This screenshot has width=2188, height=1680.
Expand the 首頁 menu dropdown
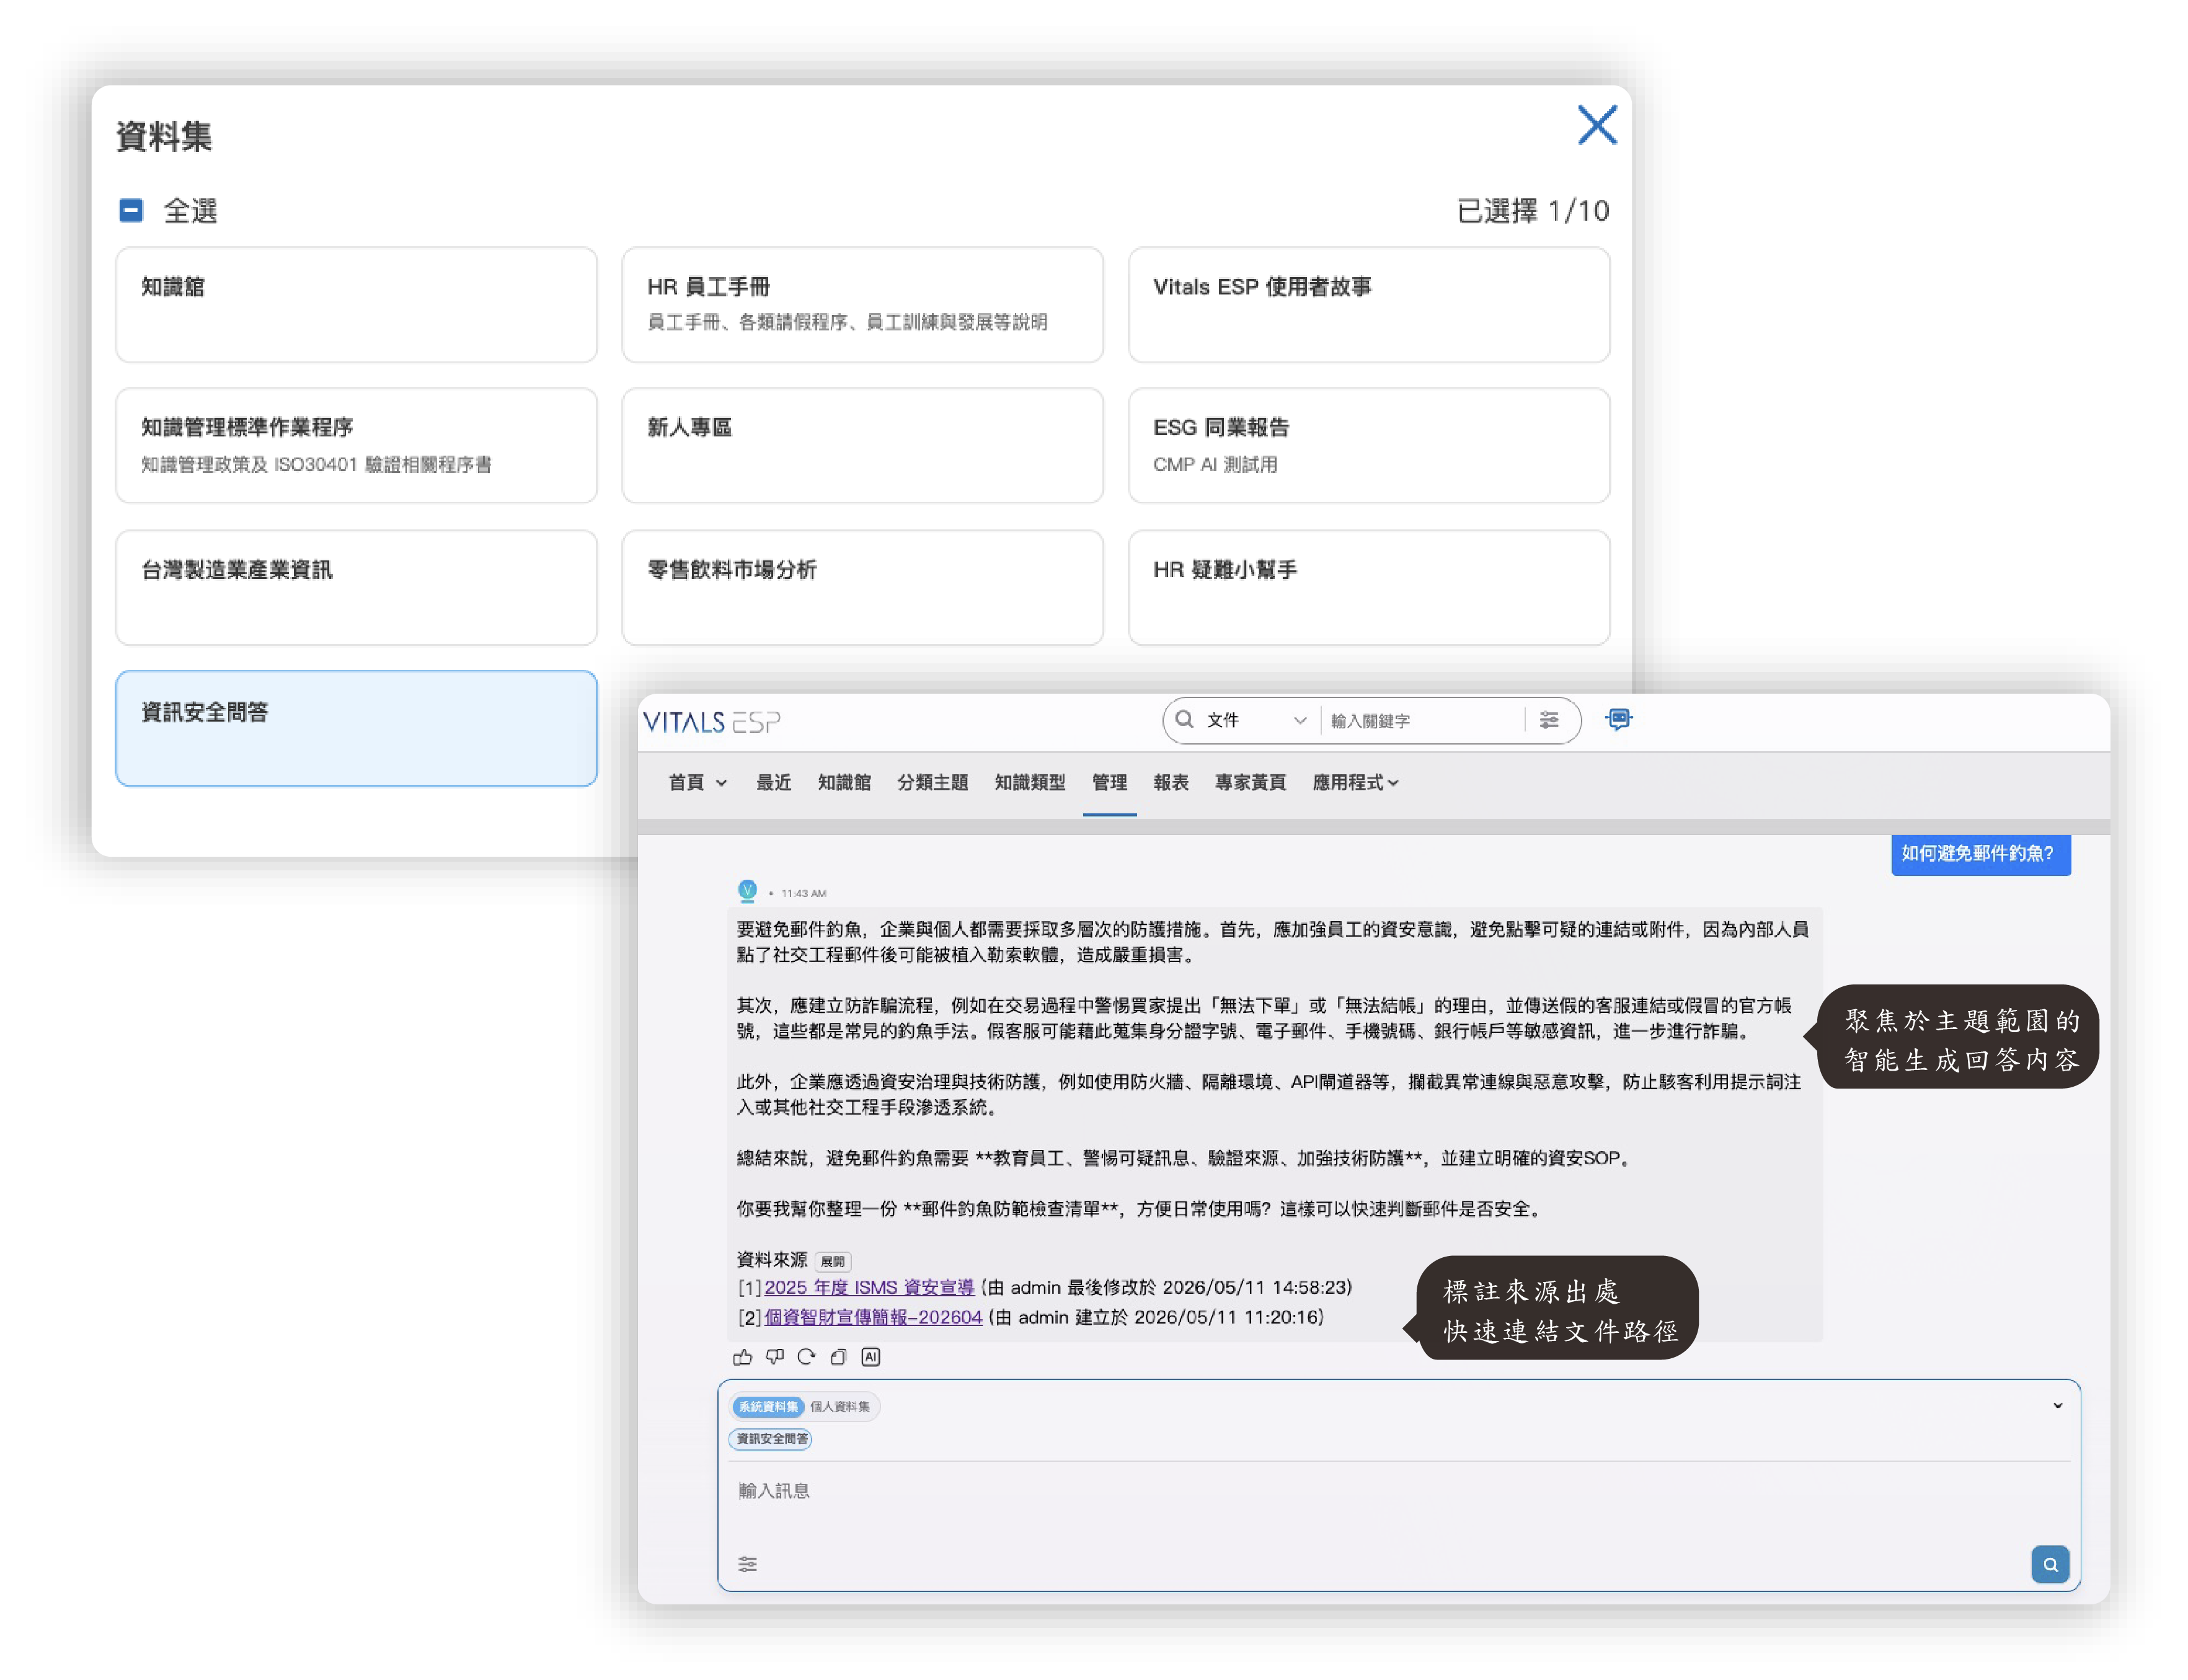698,782
